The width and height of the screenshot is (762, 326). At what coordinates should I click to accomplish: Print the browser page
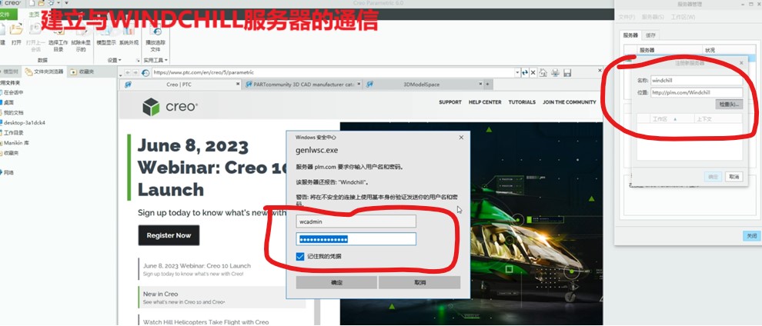556,73
